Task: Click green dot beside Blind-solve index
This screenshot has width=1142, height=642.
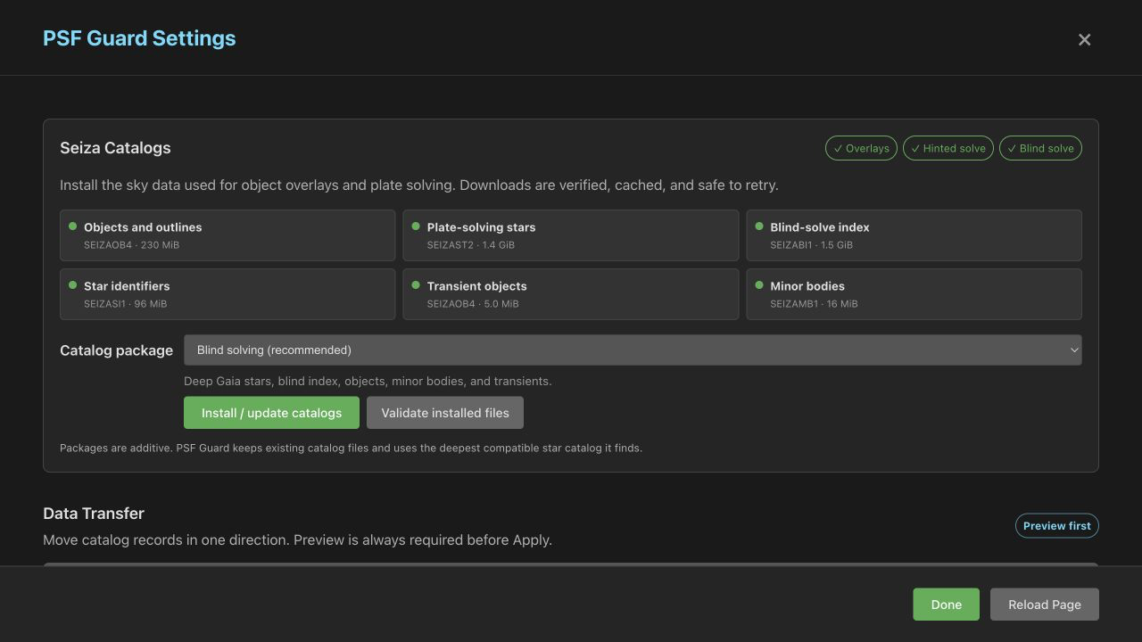Action: [759, 226]
